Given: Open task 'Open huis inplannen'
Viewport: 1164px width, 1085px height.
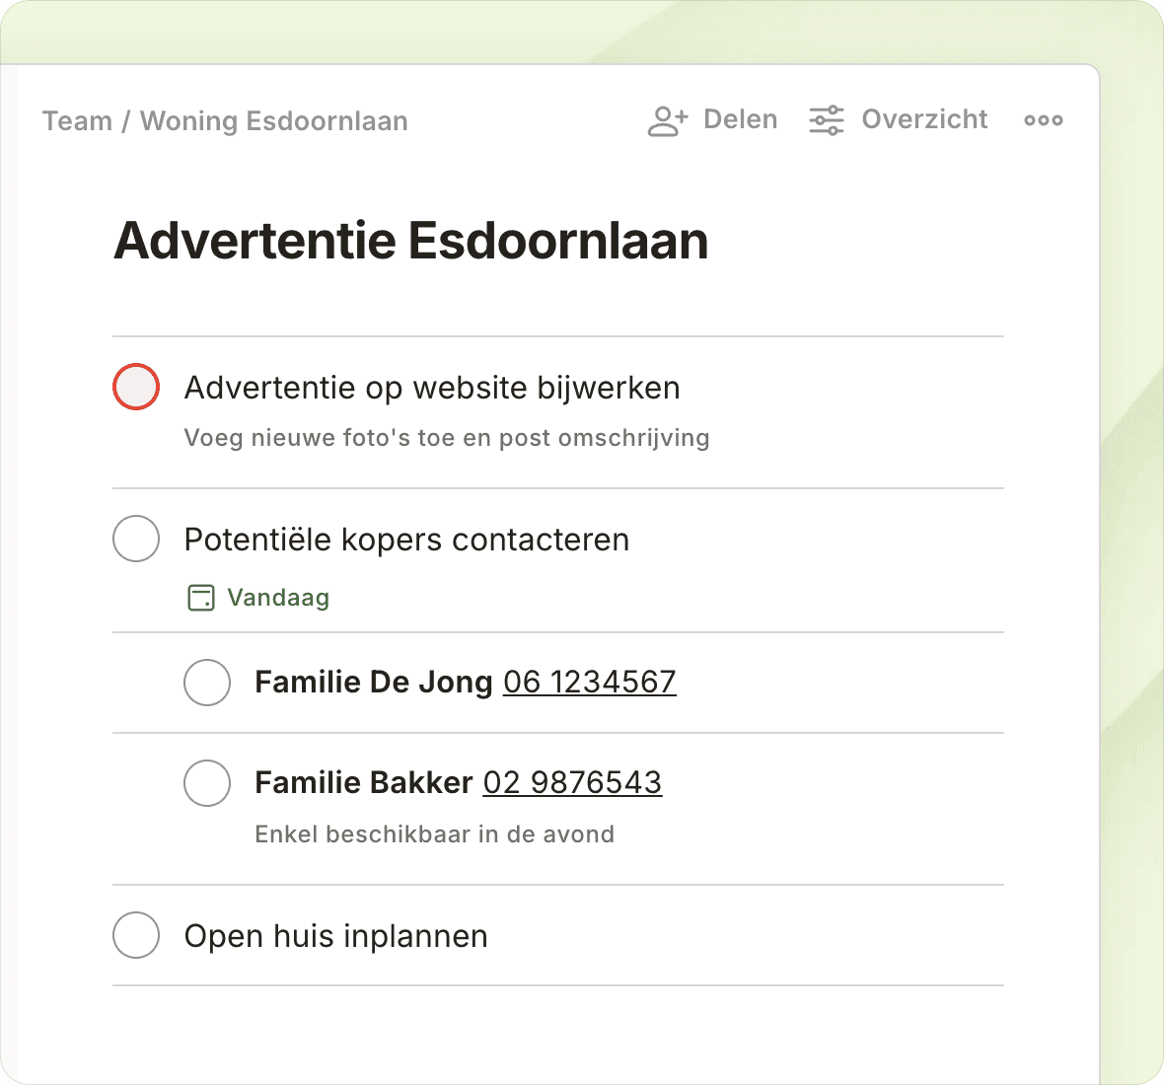Looking at the screenshot, I should click(335, 936).
